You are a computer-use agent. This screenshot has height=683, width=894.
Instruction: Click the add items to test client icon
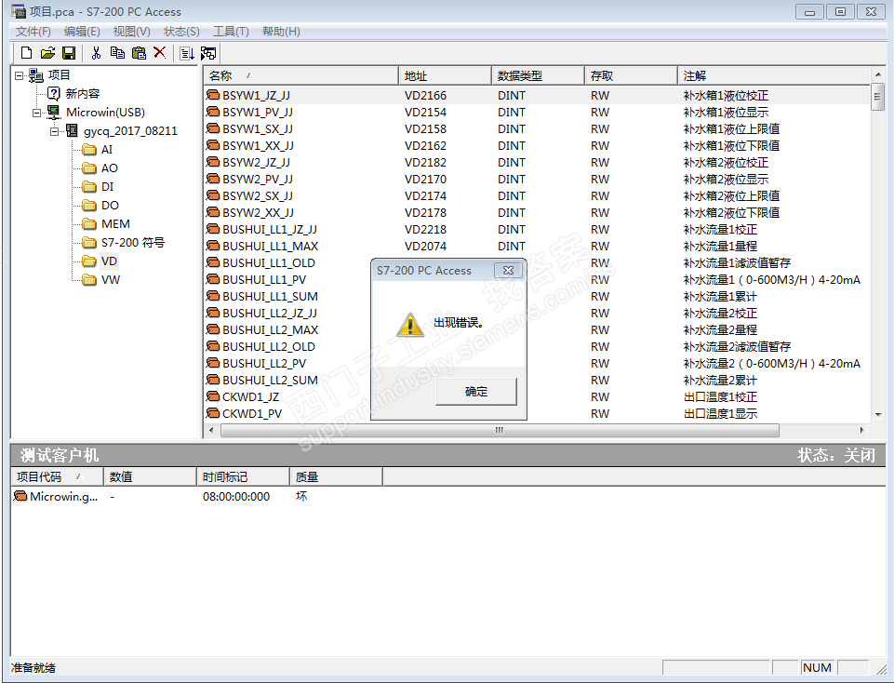186,53
